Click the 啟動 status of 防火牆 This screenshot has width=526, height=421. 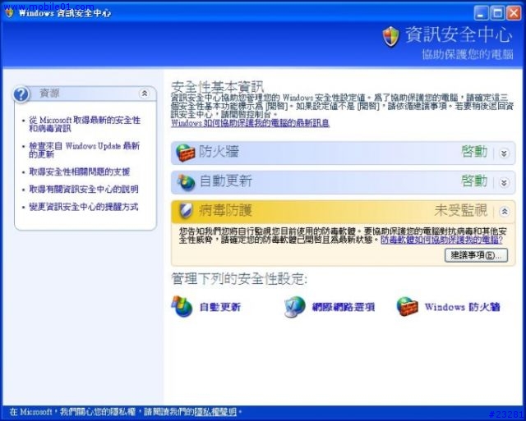[474, 152]
